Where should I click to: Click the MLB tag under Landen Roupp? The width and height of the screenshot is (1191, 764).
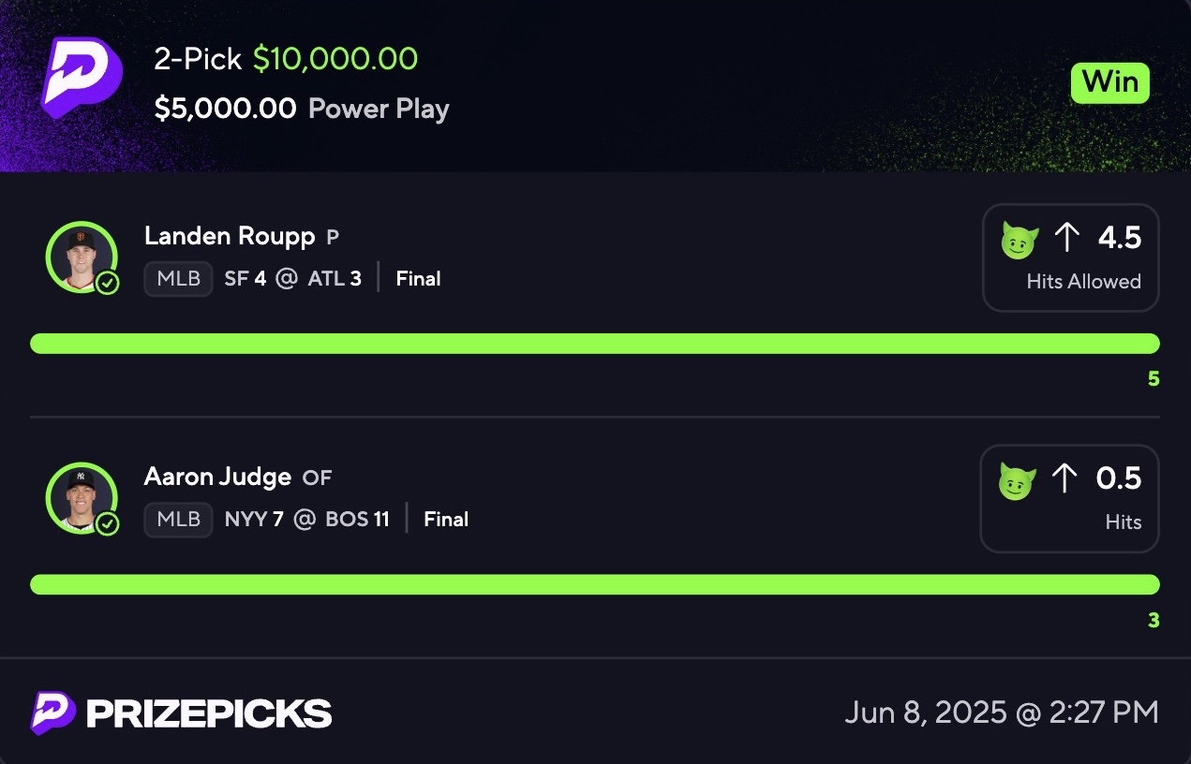pyautogui.click(x=178, y=279)
